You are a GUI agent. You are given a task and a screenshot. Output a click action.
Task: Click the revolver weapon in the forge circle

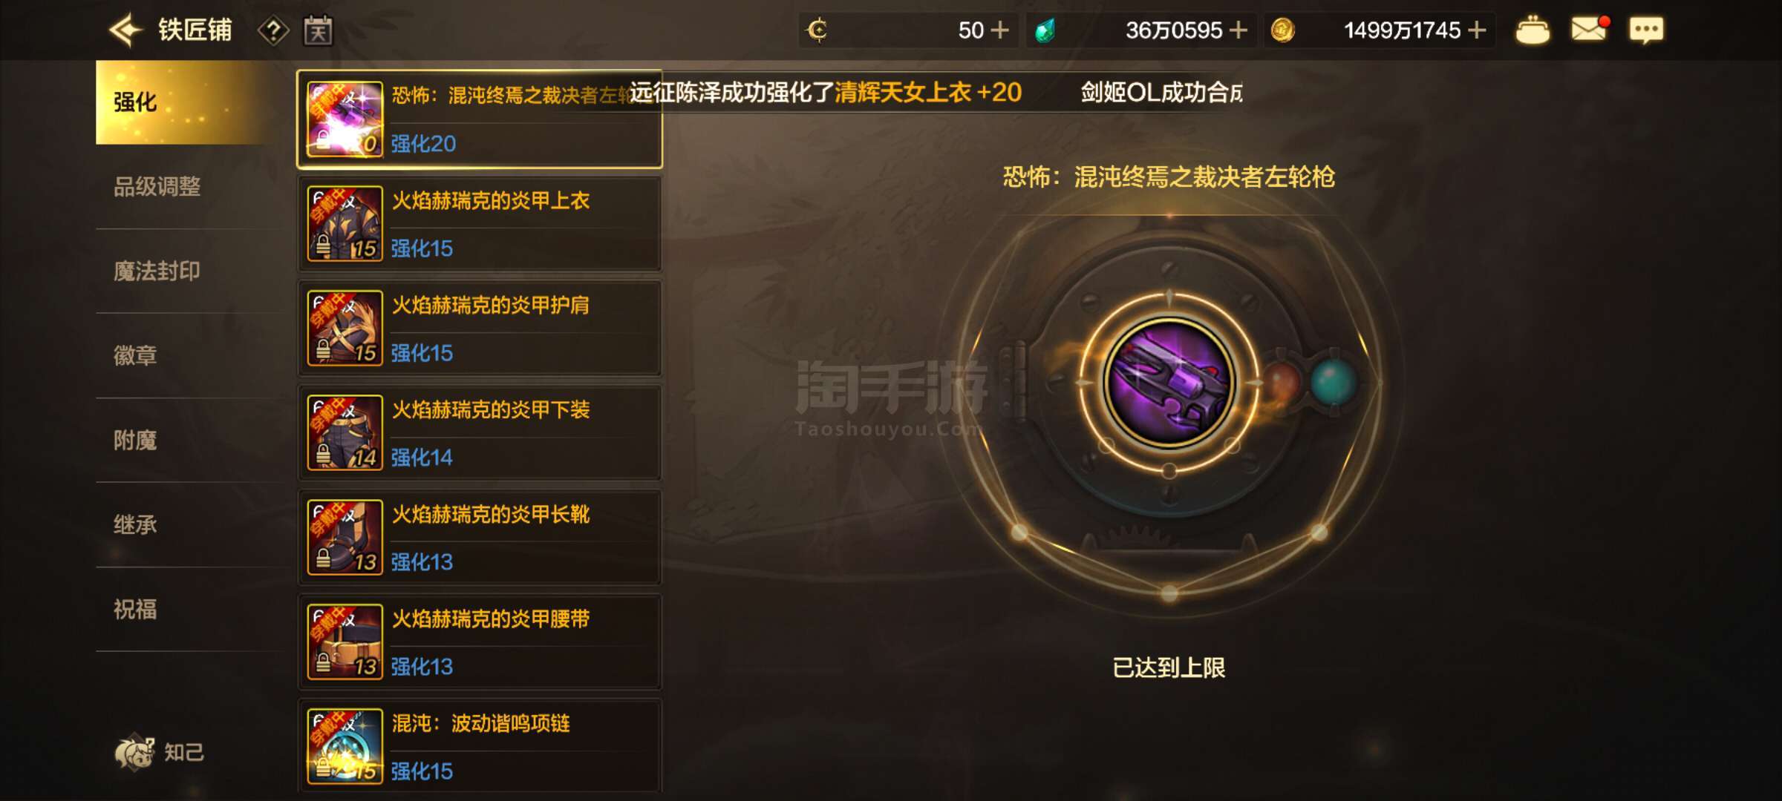(x=1169, y=383)
